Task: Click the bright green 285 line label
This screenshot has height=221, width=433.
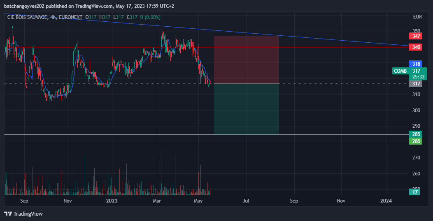Action: [416, 141]
